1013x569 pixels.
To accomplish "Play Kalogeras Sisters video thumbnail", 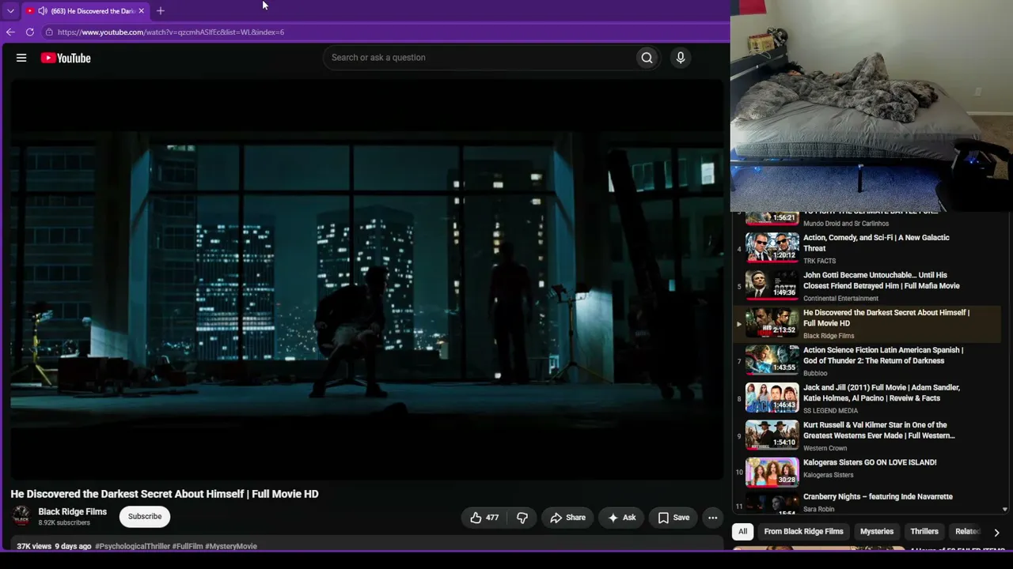I will 772,473.
